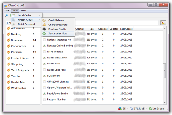Image resolution: width=172 pixels, height=115 pixels.
Task: Click the key icon beside Change Password
Action: pyautogui.click(x=44, y=25)
